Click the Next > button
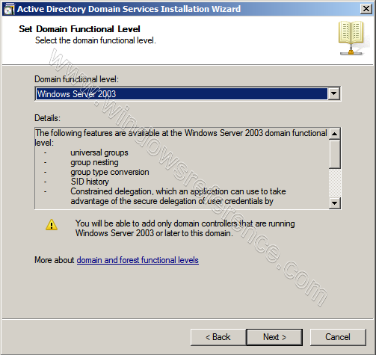The image size is (376, 355). click(x=274, y=337)
